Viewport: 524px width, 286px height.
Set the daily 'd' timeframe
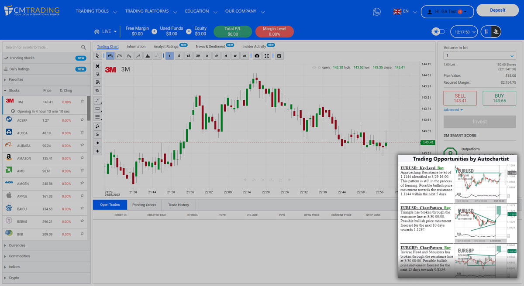click(226, 56)
